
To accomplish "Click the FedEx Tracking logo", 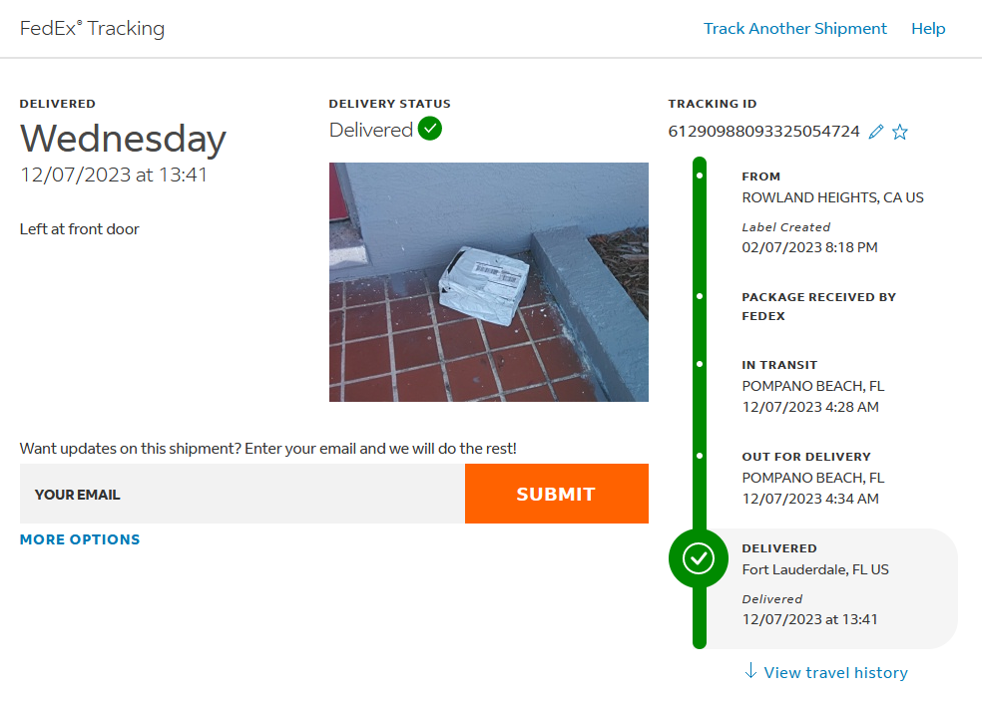I will tap(92, 28).
